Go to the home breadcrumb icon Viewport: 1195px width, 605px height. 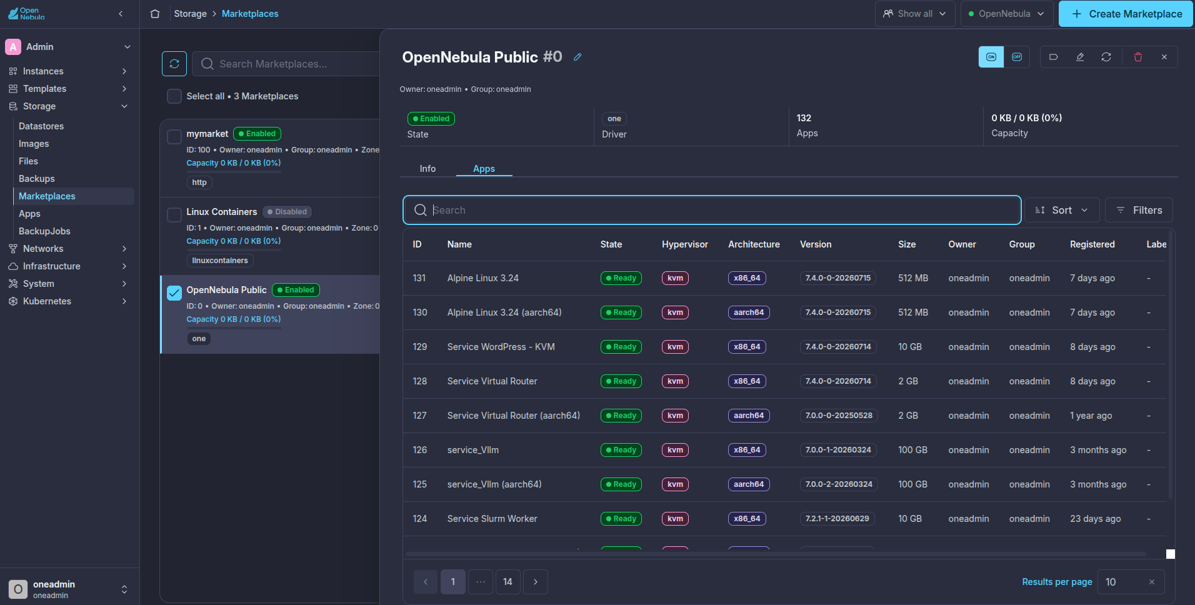pos(155,14)
